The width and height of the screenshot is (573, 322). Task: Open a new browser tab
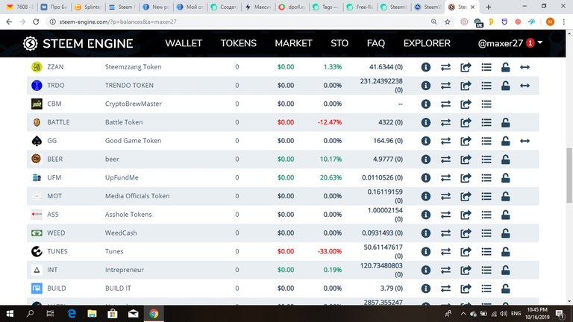tap(488, 7)
